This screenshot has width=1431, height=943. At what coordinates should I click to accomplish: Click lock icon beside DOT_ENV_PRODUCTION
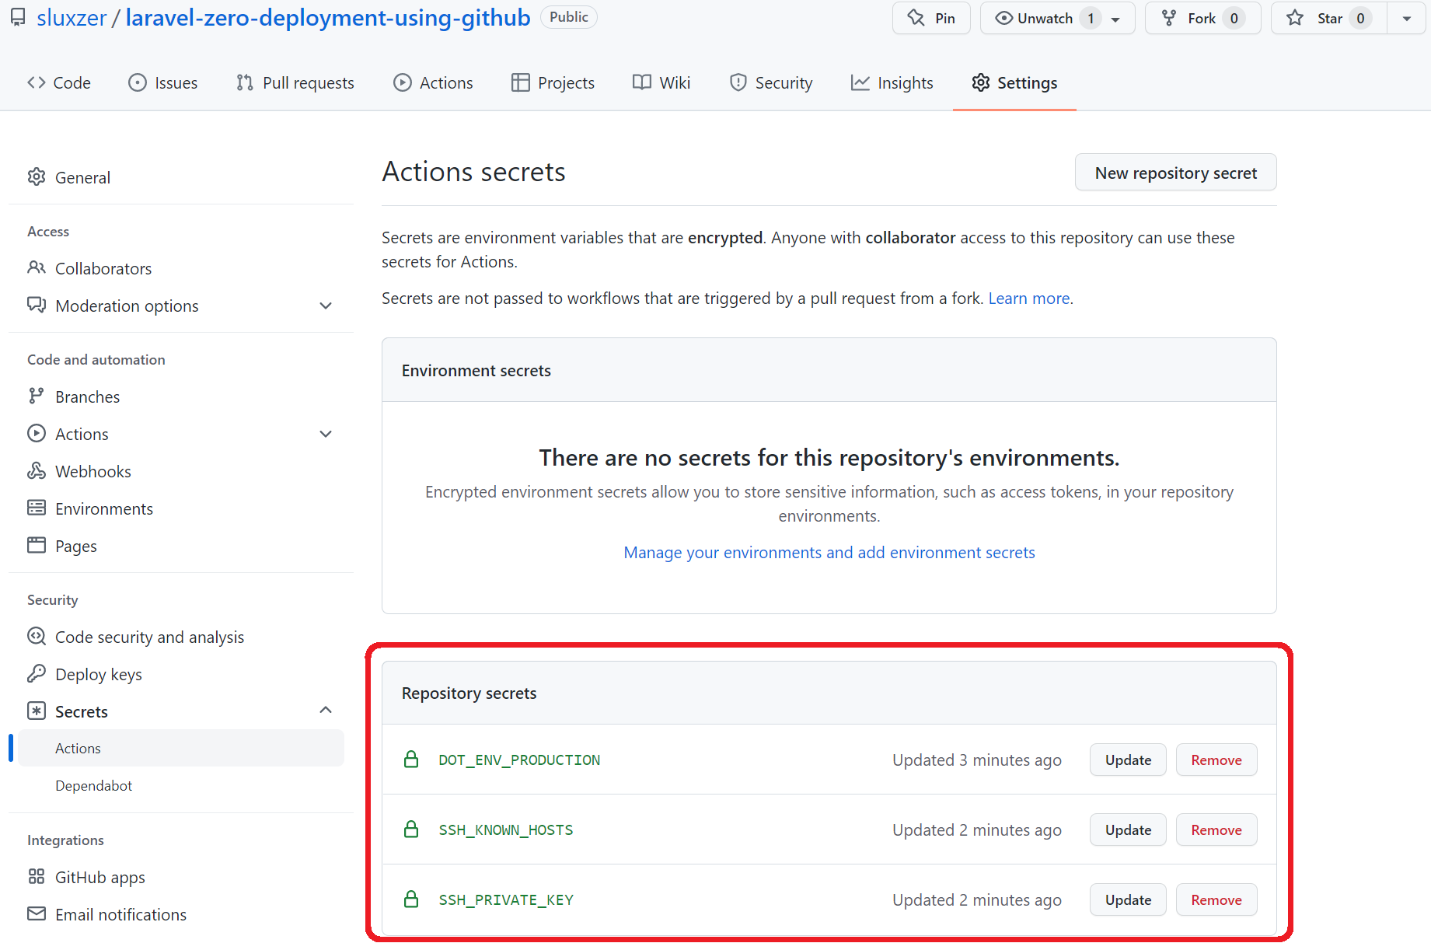[x=411, y=760]
